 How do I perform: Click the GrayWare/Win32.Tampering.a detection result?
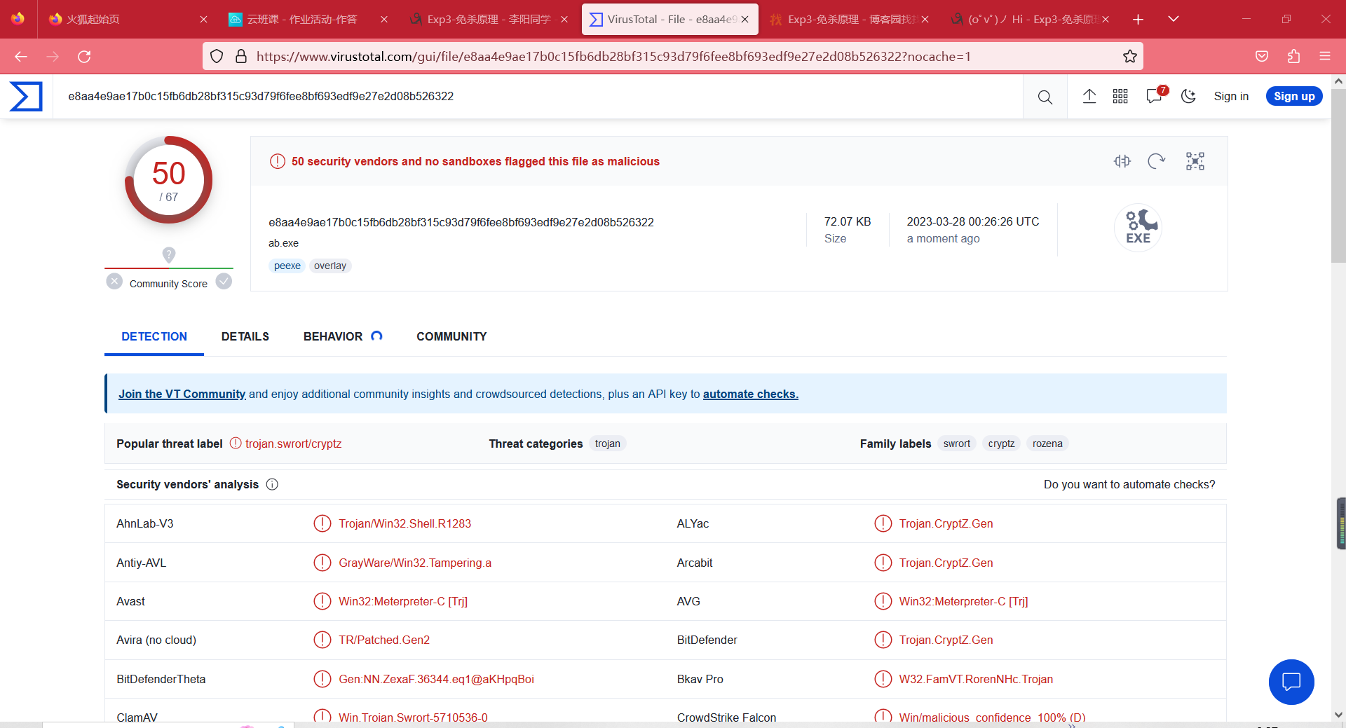click(x=415, y=563)
